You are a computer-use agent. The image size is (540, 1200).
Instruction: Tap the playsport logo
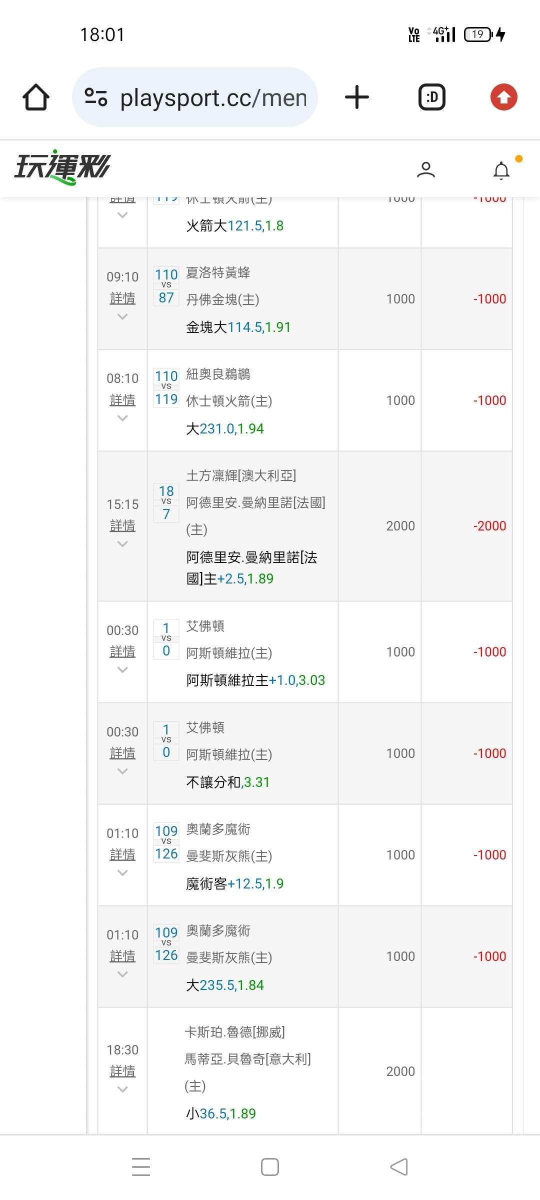click(62, 167)
